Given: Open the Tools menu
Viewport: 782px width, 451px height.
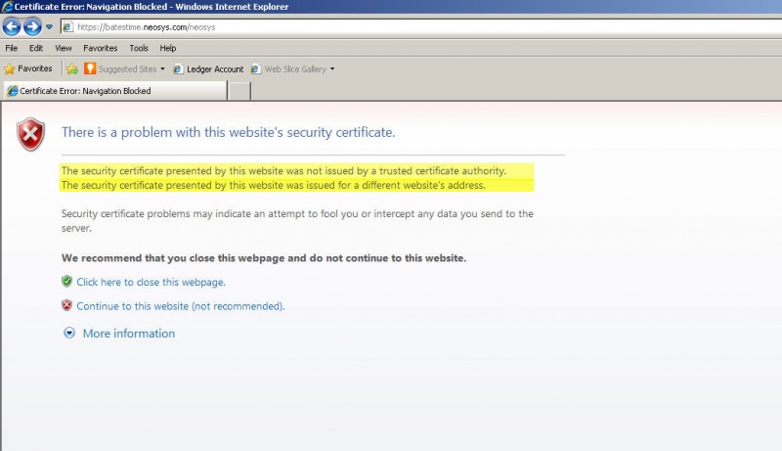Looking at the screenshot, I should (139, 48).
